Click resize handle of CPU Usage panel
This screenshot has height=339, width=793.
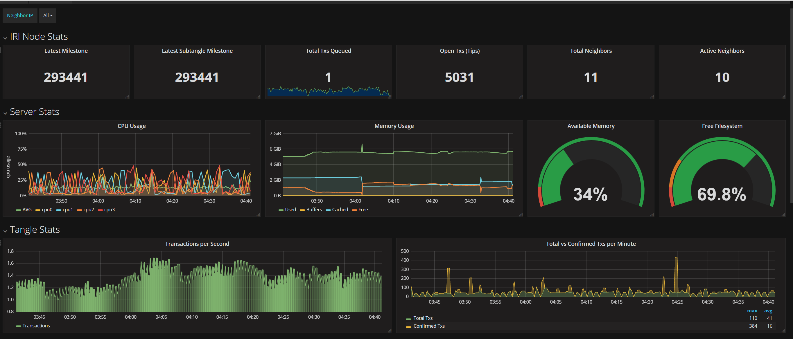pyautogui.click(x=258, y=215)
